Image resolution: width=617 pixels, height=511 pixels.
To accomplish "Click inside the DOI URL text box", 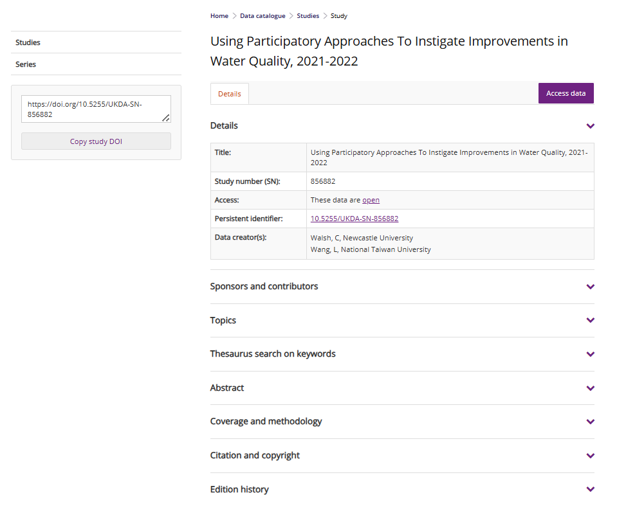I will coord(90,109).
